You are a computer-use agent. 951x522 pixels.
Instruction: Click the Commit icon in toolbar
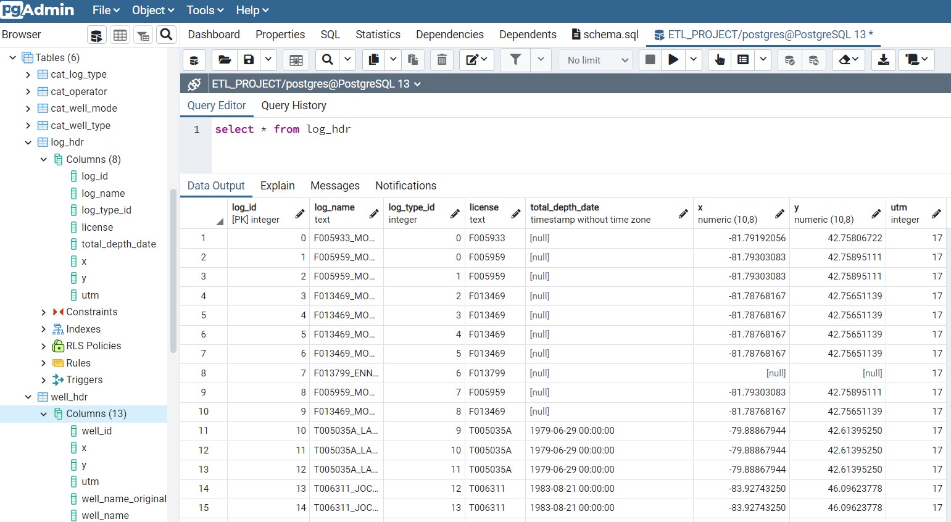coord(789,60)
